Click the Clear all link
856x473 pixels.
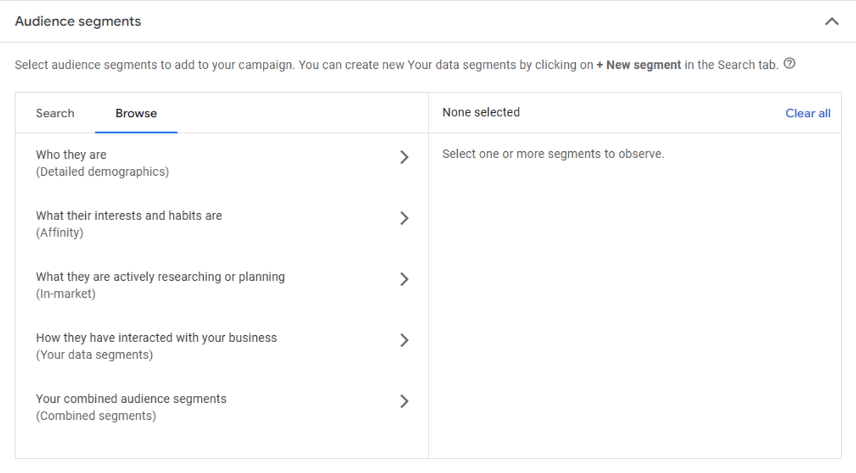coord(808,113)
